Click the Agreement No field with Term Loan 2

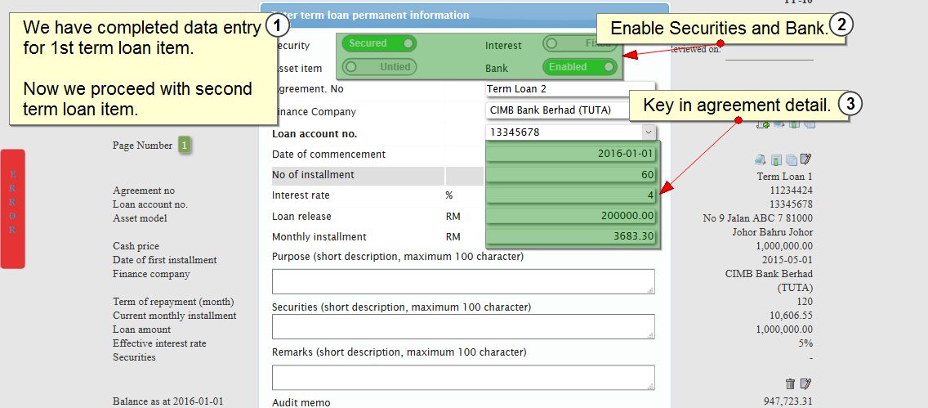click(569, 88)
